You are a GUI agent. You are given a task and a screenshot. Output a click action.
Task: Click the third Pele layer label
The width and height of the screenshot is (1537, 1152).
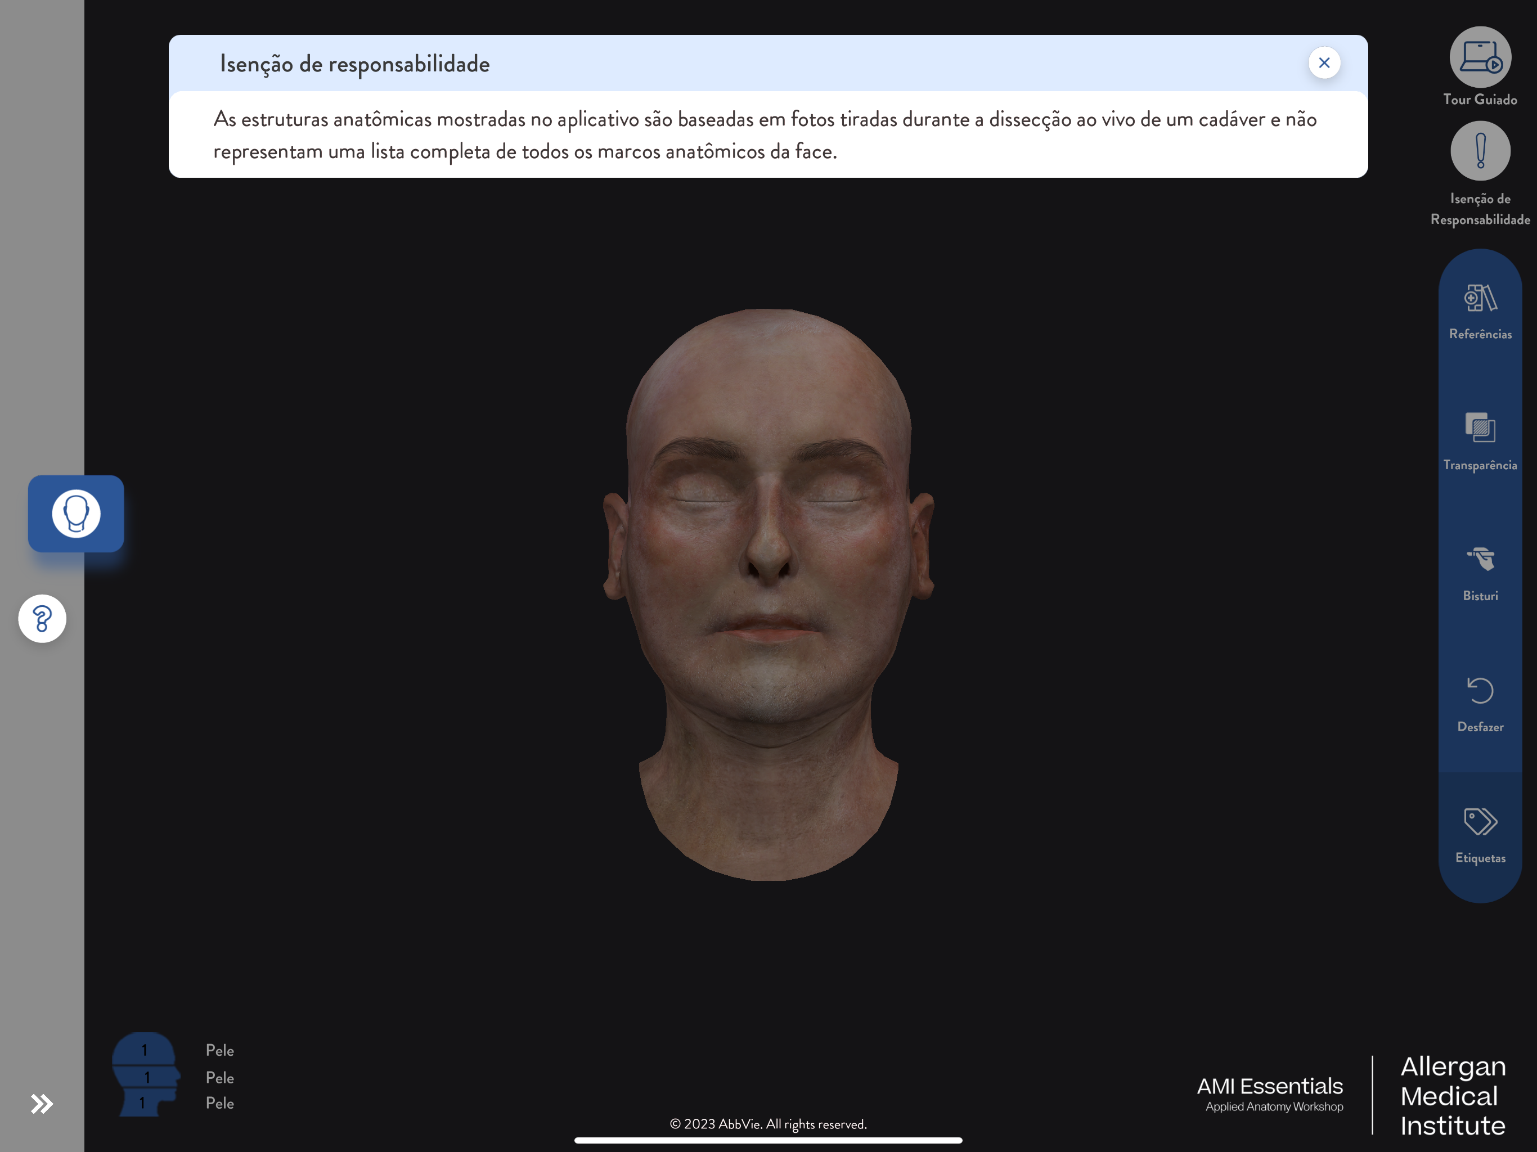click(219, 1102)
